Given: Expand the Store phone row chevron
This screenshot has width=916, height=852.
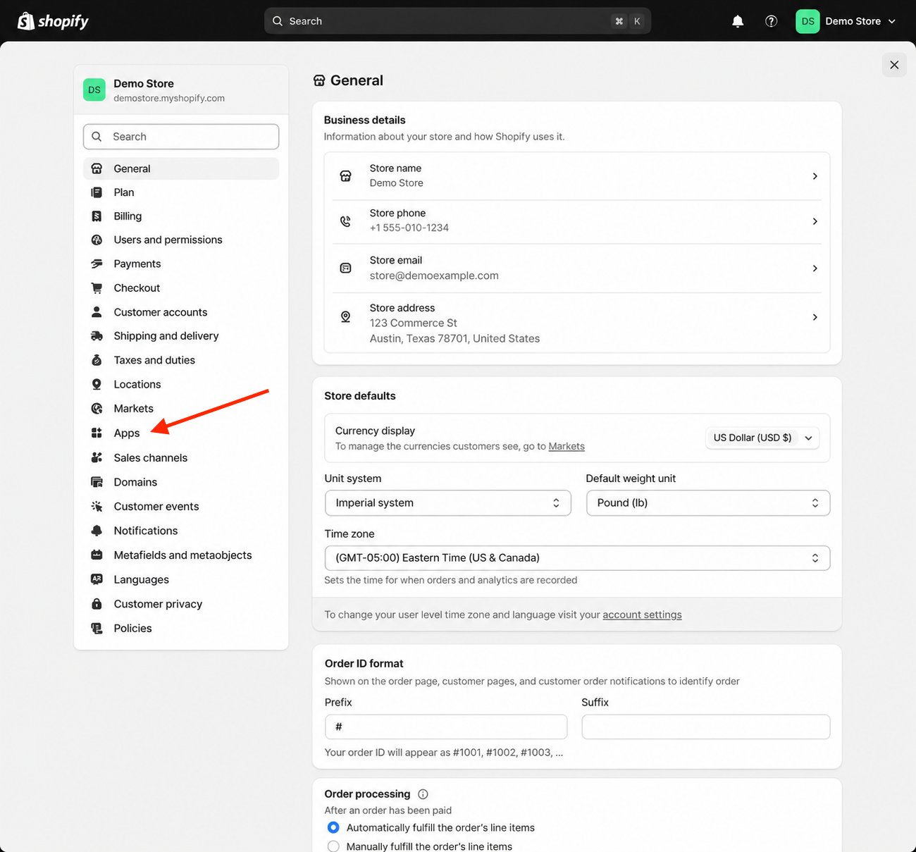Looking at the screenshot, I should tap(815, 221).
